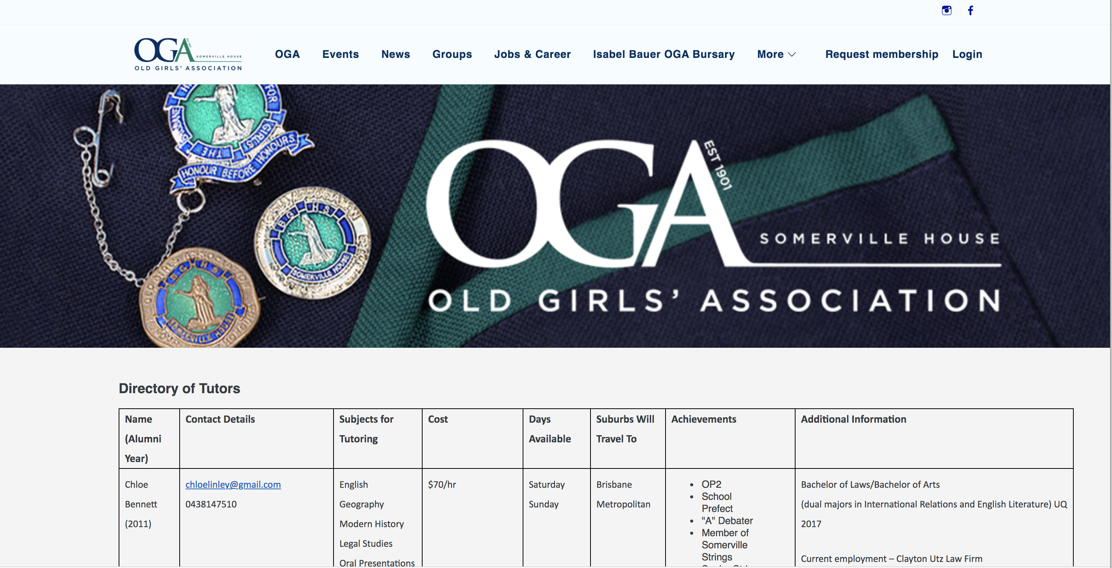
Task: Open the News section
Action: point(395,54)
